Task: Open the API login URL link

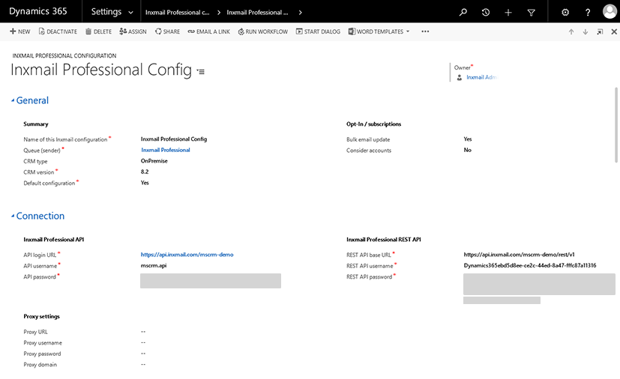Action: (187, 255)
